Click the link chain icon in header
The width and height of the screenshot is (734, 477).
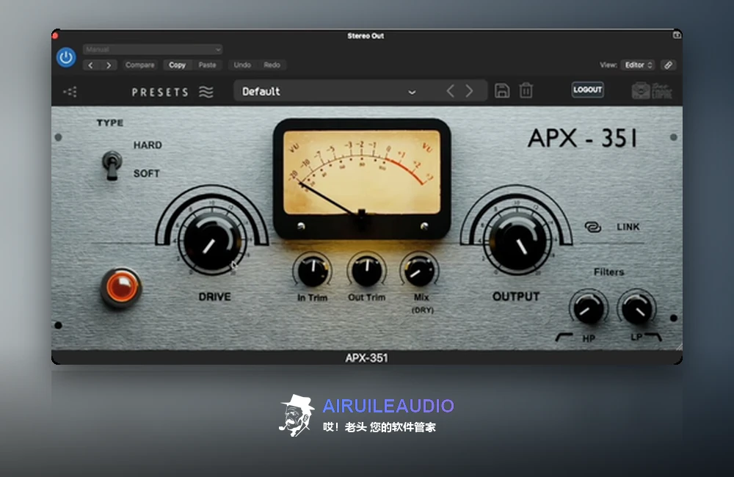[669, 65]
